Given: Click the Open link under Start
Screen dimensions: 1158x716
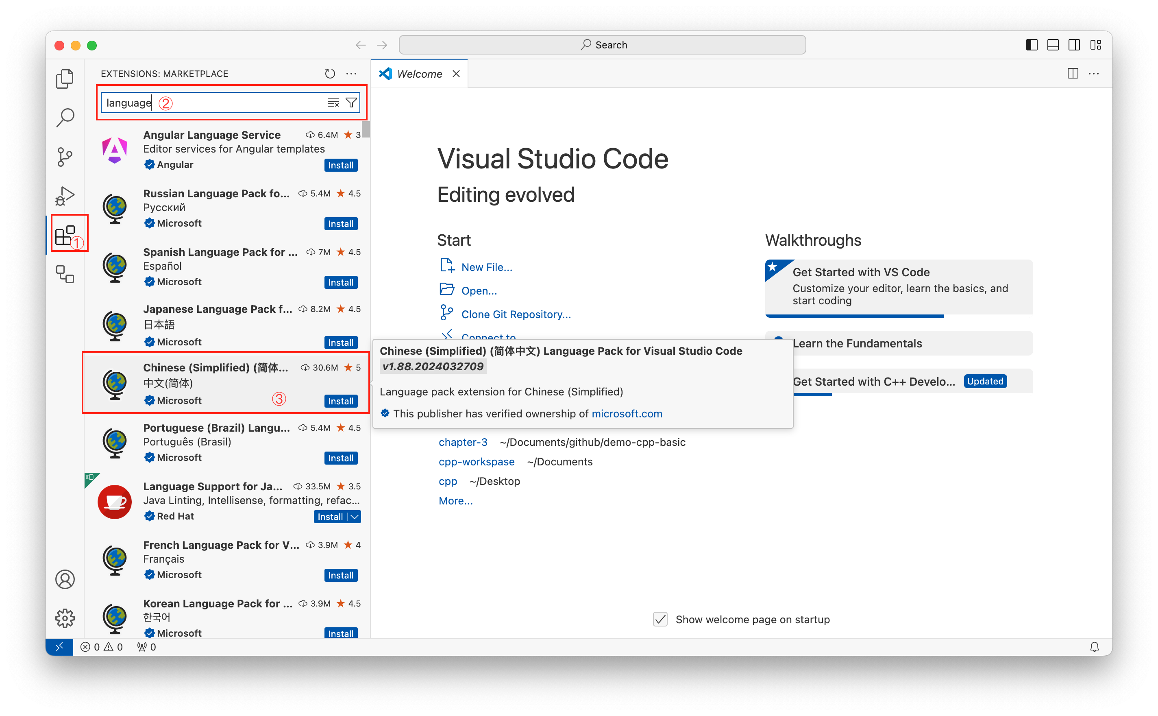Looking at the screenshot, I should (479, 291).
